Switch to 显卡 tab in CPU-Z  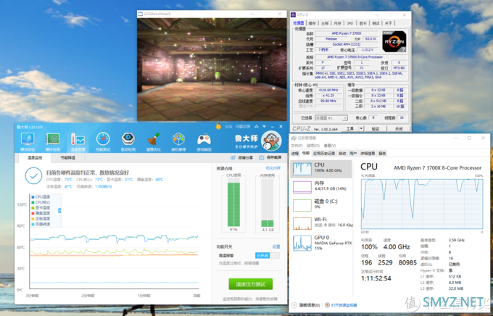362,23
